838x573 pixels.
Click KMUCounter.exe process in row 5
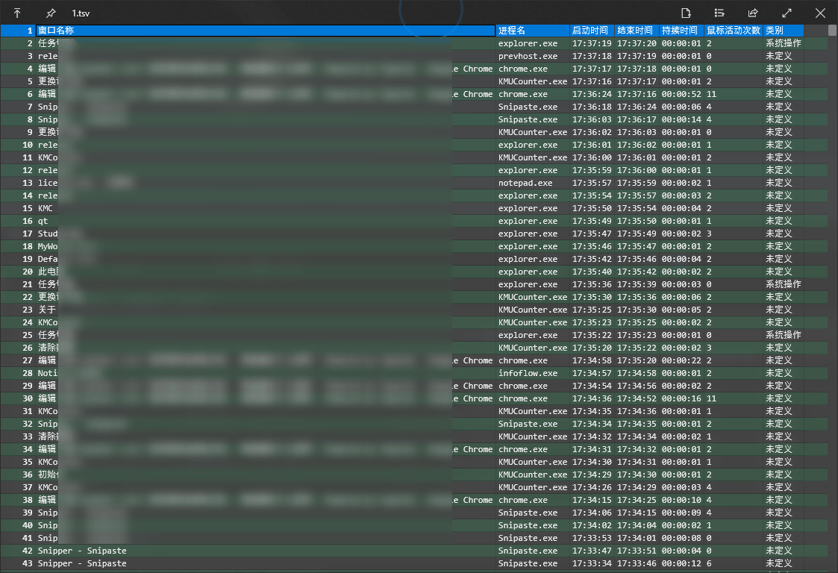[x=533, y=81]
